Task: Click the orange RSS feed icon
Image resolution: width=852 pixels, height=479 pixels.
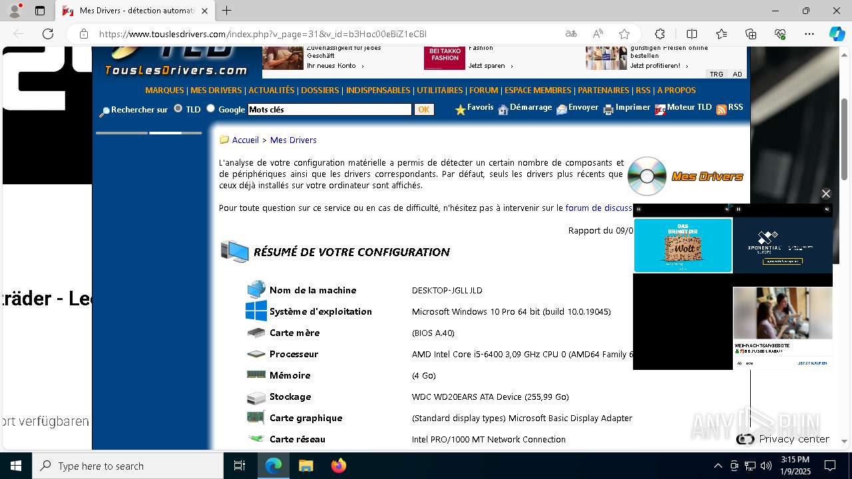Action: coord(721,110)
